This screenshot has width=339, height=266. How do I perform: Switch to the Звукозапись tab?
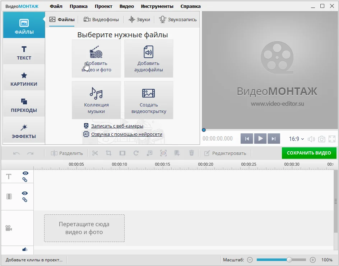(178, 20)
